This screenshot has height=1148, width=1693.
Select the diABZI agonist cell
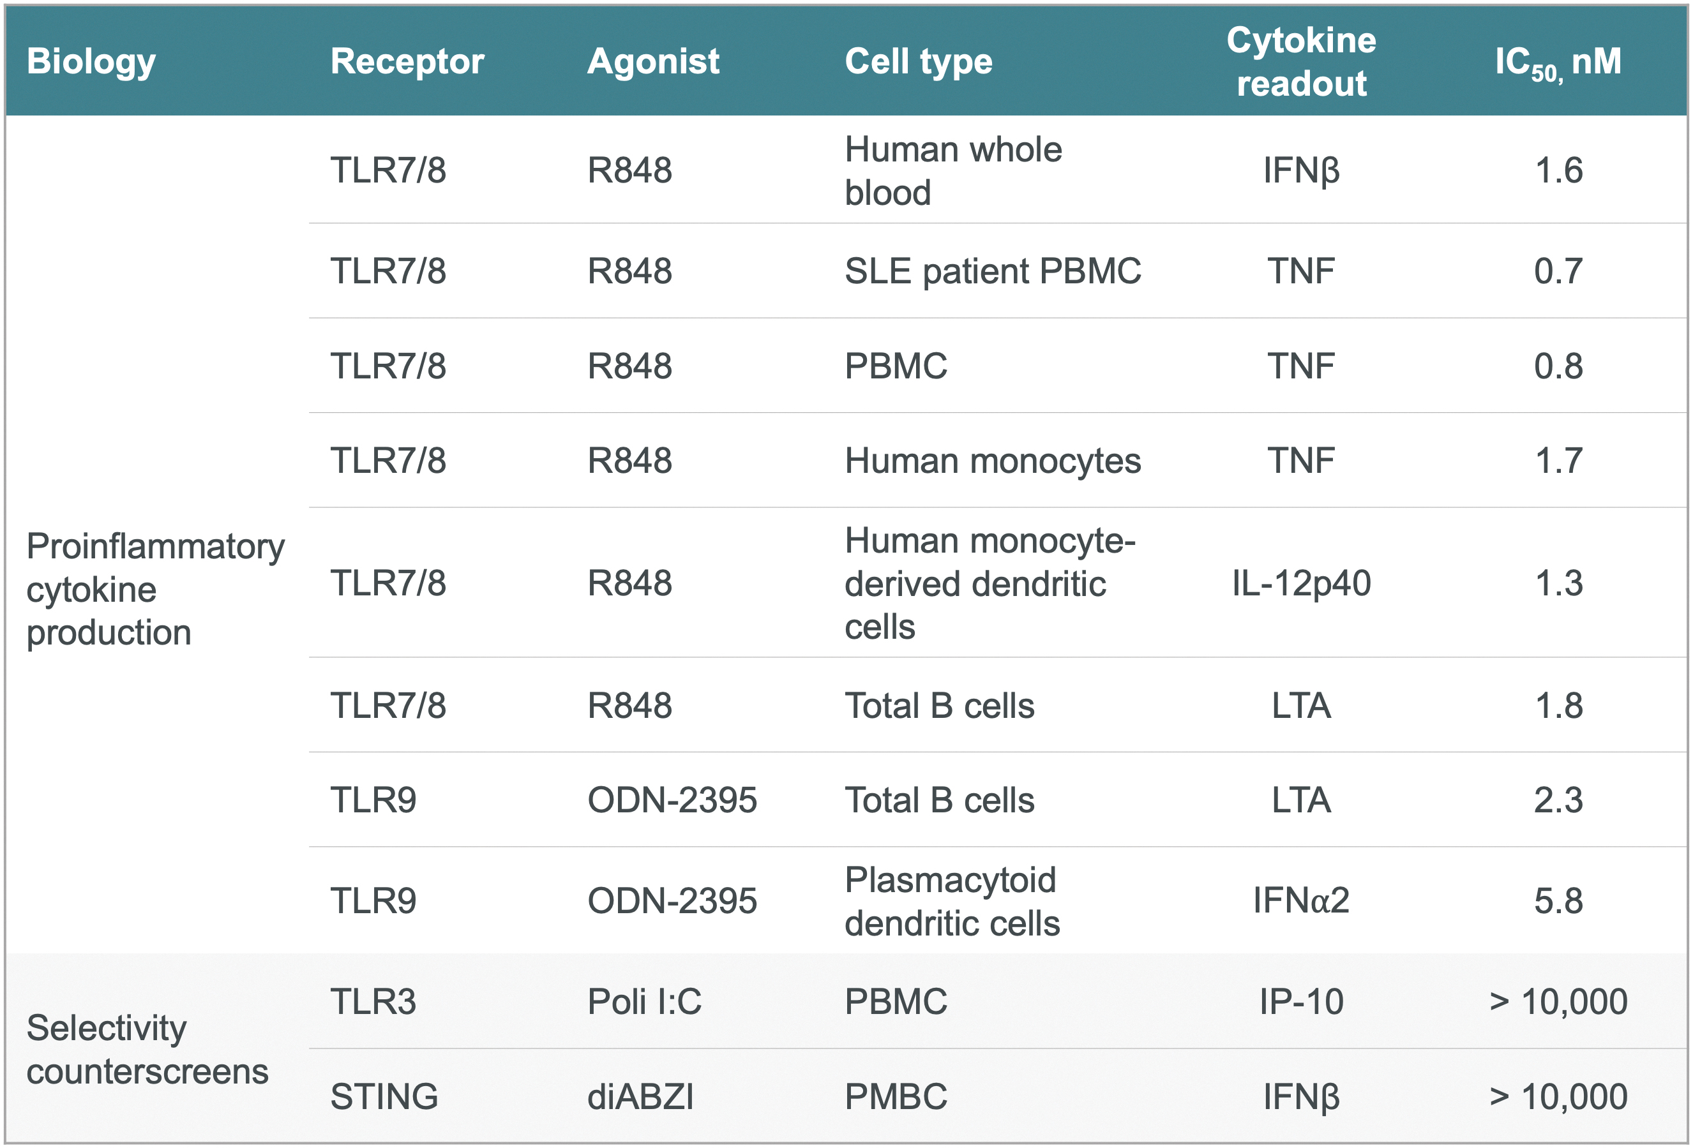640,1097
